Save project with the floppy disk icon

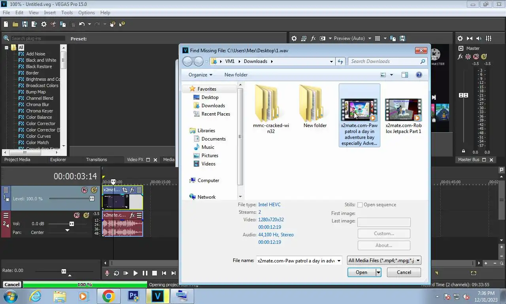[25, 24]
